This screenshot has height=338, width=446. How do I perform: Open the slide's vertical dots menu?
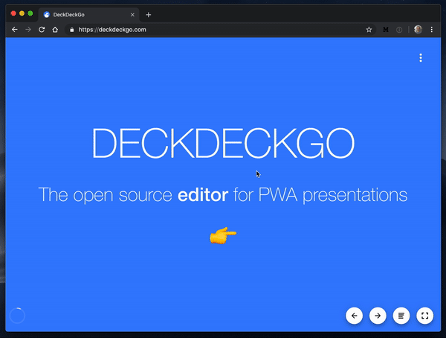coord(421,58)
